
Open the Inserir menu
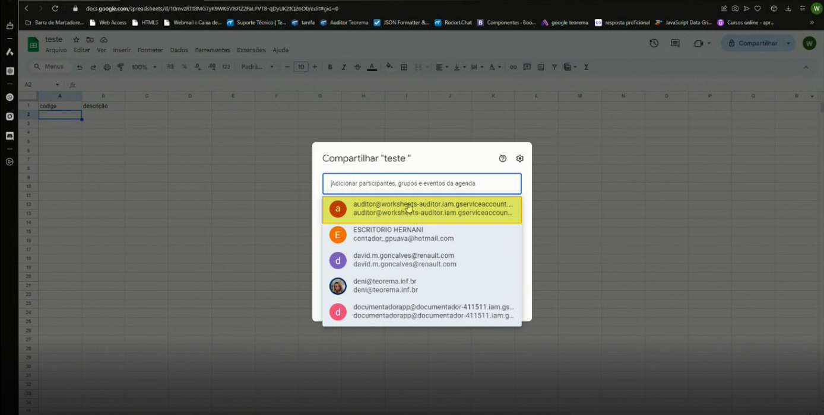tap(122, 50)
